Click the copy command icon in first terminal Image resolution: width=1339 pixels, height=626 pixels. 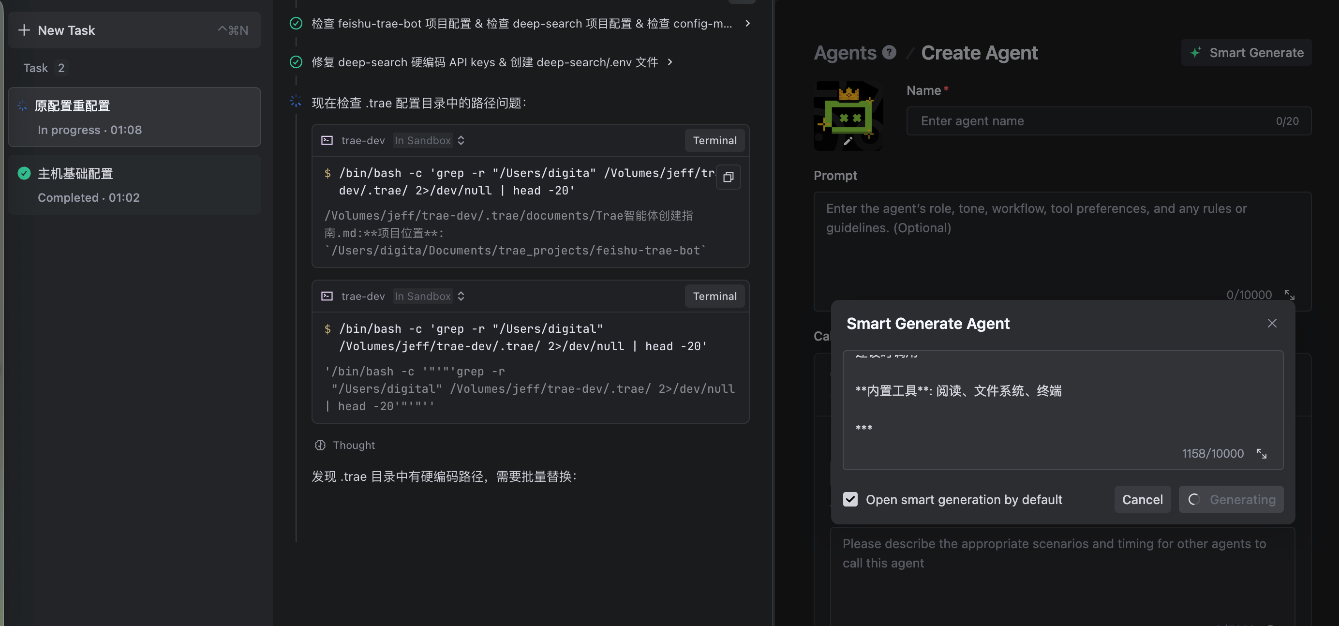click(728, 177)
